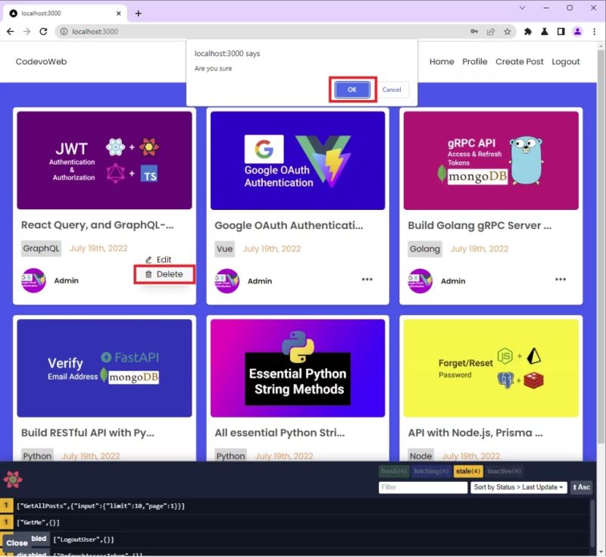Click the Admin avatar on the gRPC post

419,280
